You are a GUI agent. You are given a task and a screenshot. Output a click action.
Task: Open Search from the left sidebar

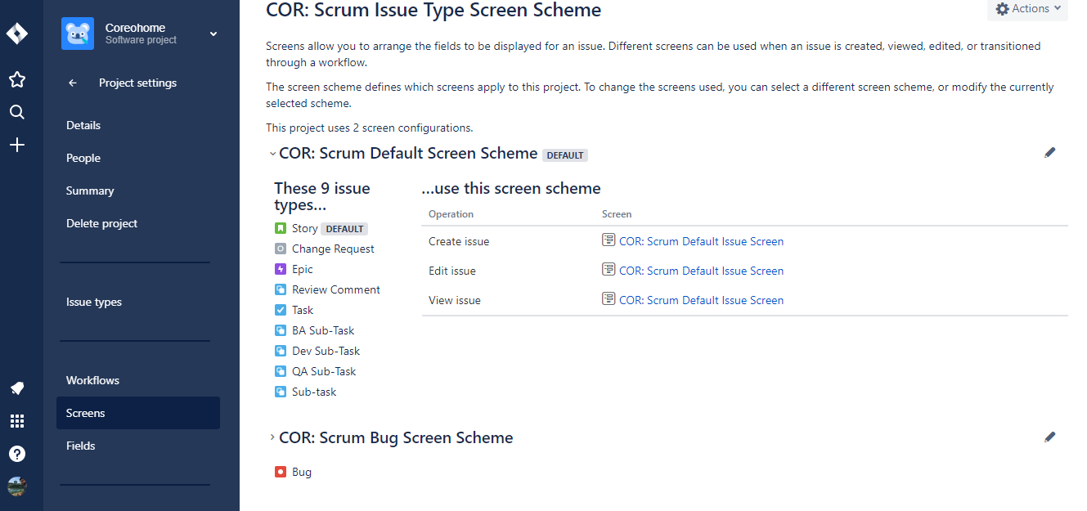[x=17, y=112]
